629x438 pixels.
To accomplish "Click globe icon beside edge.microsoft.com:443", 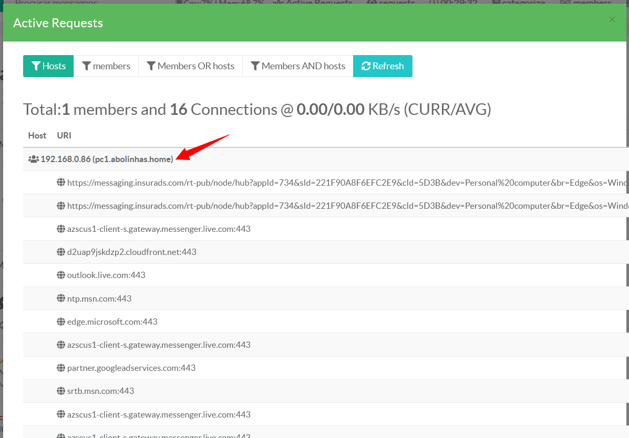I will (61, 322).
